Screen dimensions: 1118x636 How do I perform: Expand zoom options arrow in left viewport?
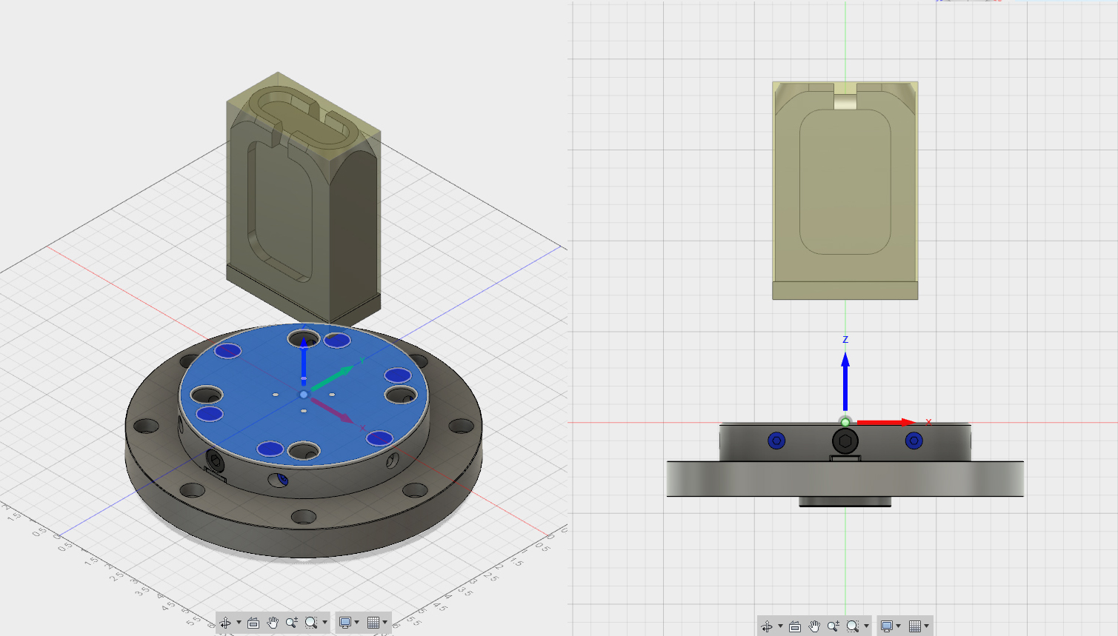[x=325, y=623]
